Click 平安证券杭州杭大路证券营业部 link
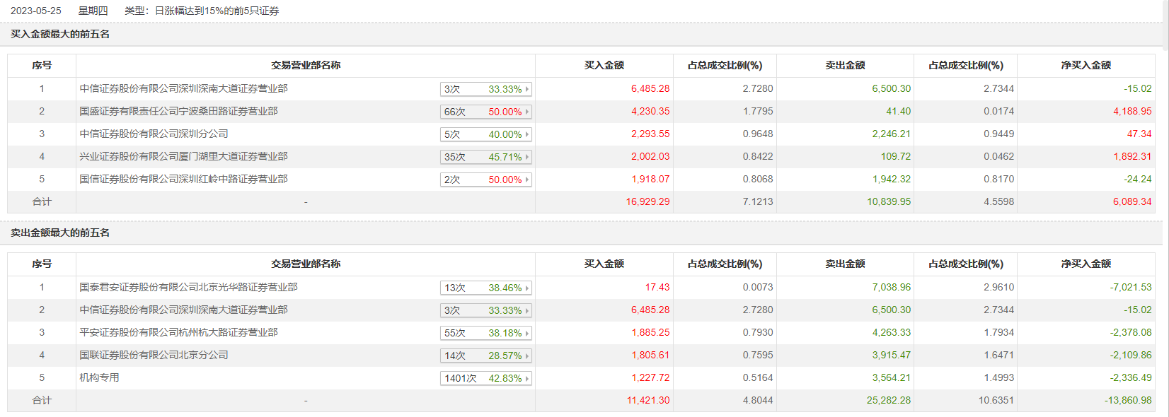1169x417 pixels. click(178, 332)
